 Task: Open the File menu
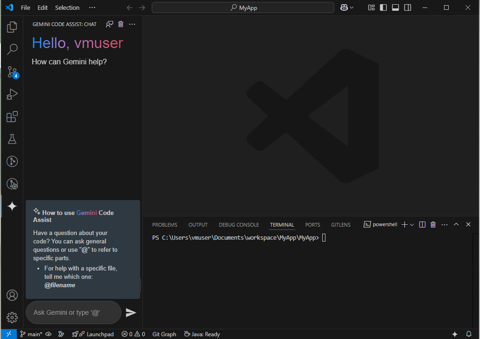(x=25, y=7)
